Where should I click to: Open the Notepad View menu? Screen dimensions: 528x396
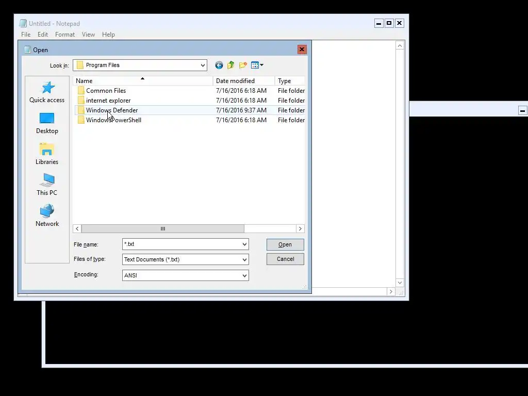click(x=88, y=35)
